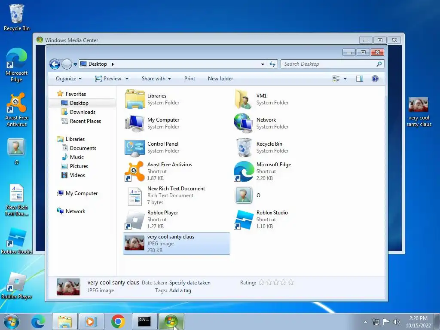Image resolution: width=440 pixels, height=330 pixels.
Task: Select Libraries in navigation pane
Action: (x=71, y=139)
